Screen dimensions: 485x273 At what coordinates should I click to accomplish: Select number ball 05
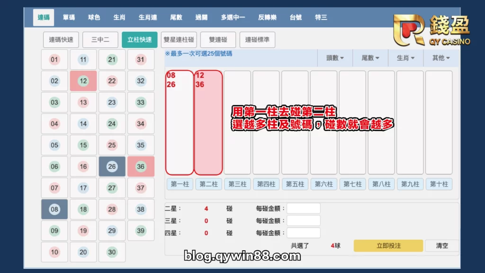pos(54,145)
